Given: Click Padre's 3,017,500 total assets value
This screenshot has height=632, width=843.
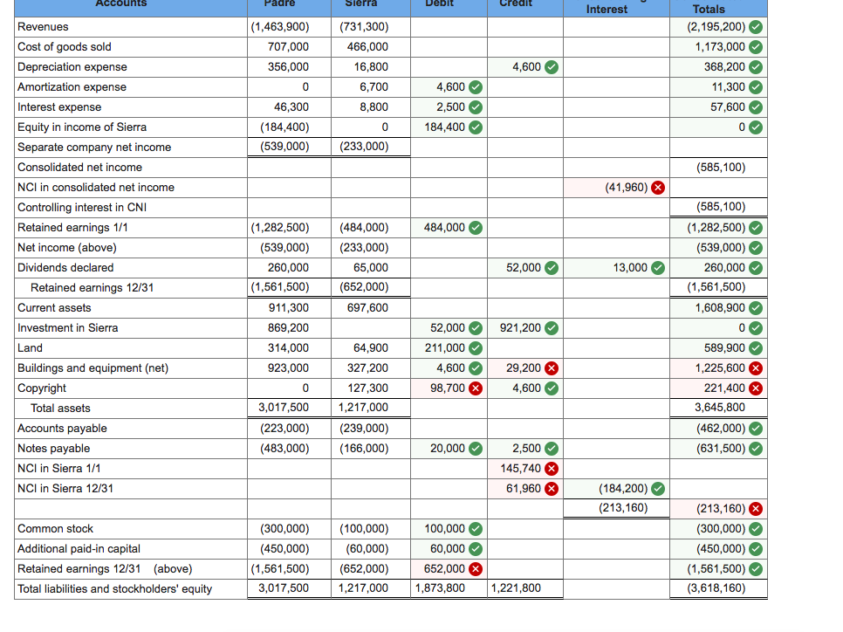Looking at the screenshot, I should (x=284, y=408).
